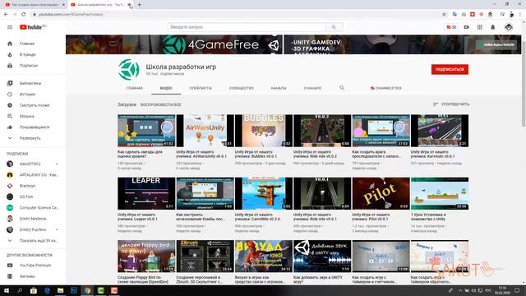
Task: Open the account avatar menu
Action: coord(509,27)
